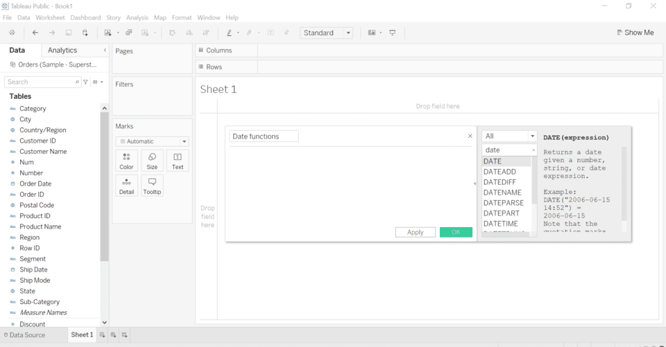Viewport: 666px width, 347px height.
Task: Click the New Dashboard tab icon
Action: pyautogui.click(x=113, y=335)
